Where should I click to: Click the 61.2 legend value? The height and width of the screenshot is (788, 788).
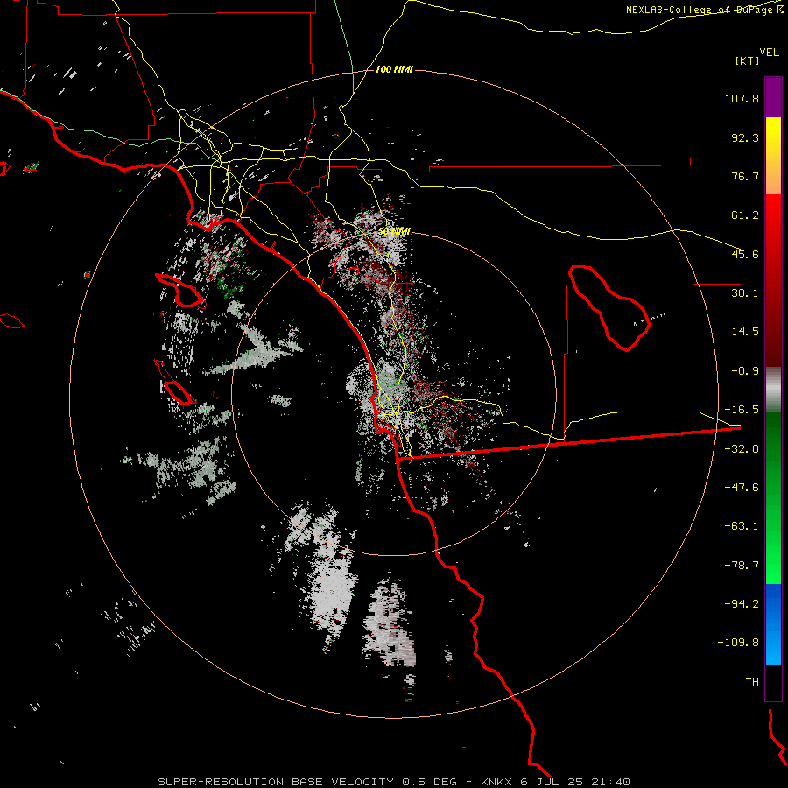[745, 215]
